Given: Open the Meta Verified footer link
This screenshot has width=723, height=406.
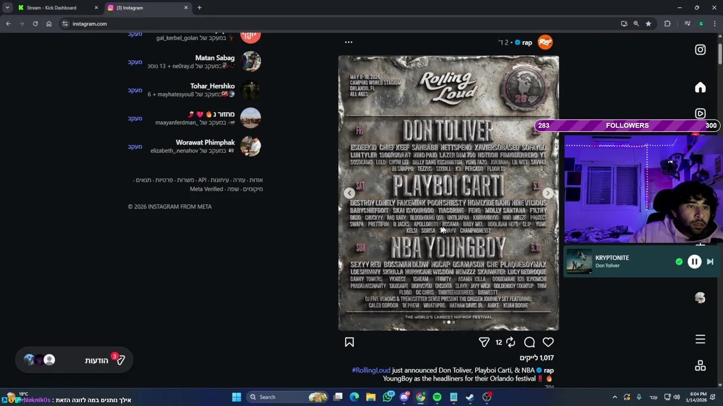Looking at the screenshot, I should tap(206, 189).
